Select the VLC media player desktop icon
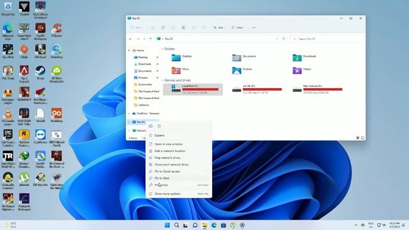The image size is (409, 230). click(8, 117)
